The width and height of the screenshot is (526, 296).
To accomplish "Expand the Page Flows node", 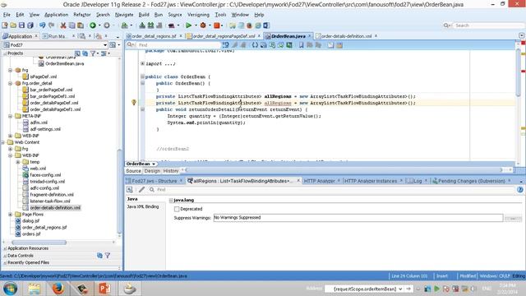I will pos(11,214).
